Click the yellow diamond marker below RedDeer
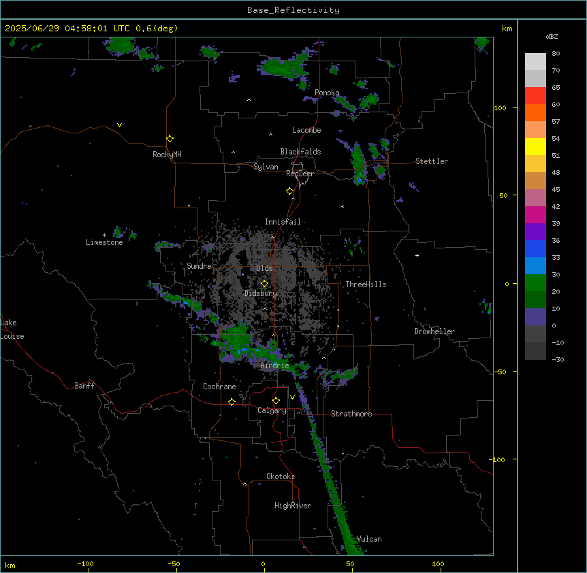Image resolution: width=587 pixels, height=573 pixels. pyautogui.click(x=290, y=191)
